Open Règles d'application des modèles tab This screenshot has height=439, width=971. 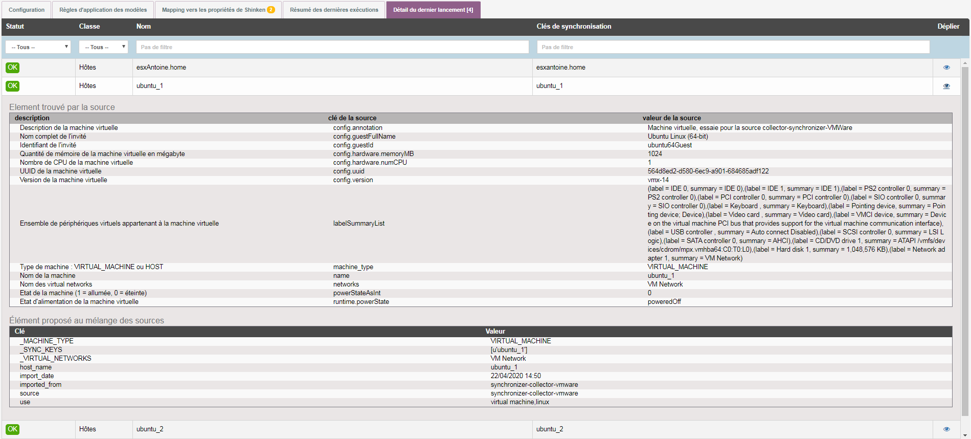(103, 10)
